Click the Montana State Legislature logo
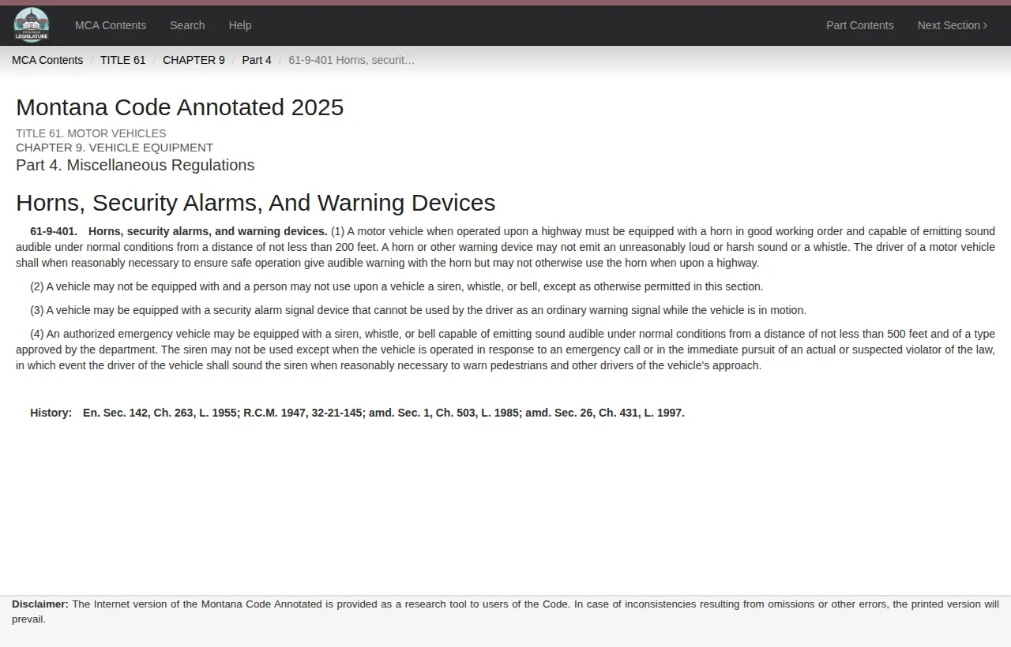The image size is (1011, 647). (31, 24)
